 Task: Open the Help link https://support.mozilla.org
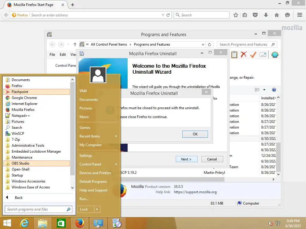[x=195, y=192]
